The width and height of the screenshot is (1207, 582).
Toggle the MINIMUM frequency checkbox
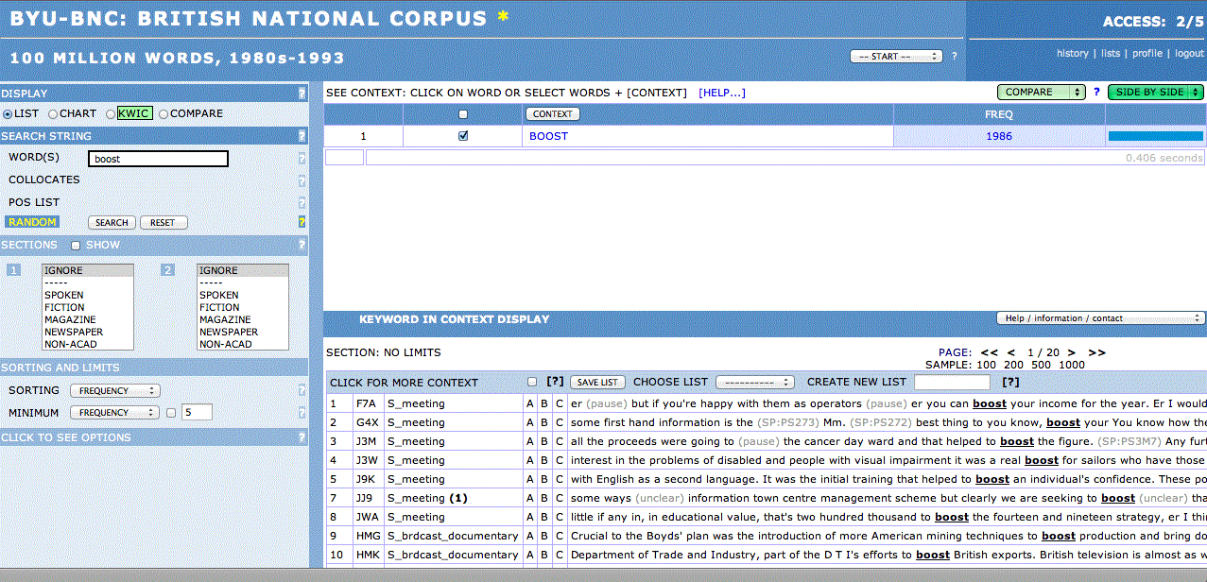click(x=171, y=413)
